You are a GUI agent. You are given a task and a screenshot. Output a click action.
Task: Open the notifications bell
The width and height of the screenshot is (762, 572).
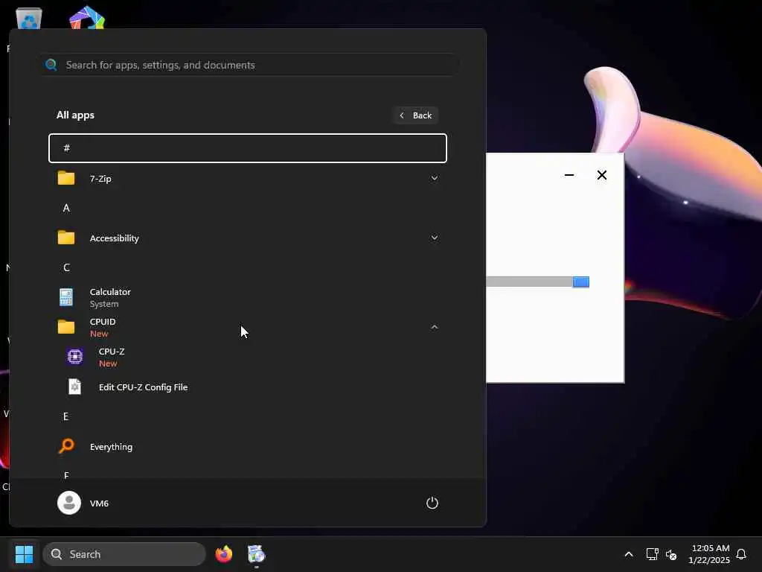[x=741, y=554]
